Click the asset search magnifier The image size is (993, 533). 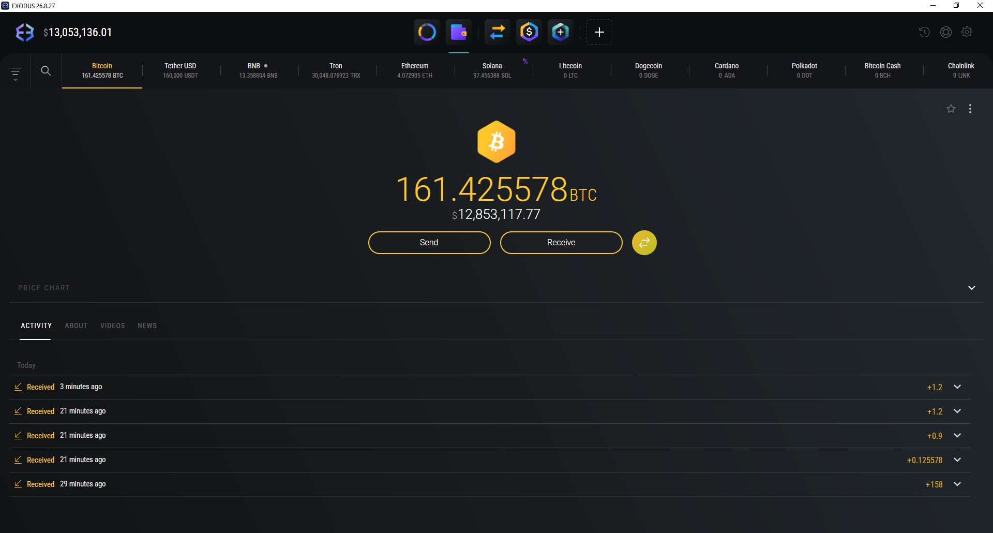pos(46,71)
